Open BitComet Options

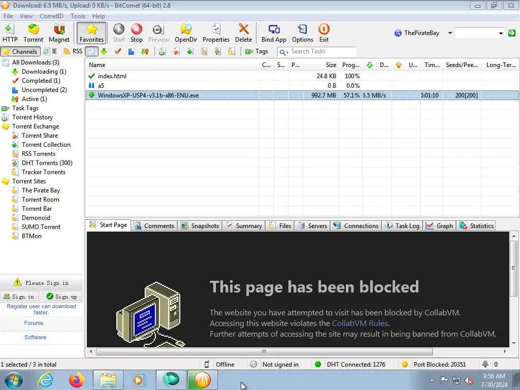click(x=303, y=33)
